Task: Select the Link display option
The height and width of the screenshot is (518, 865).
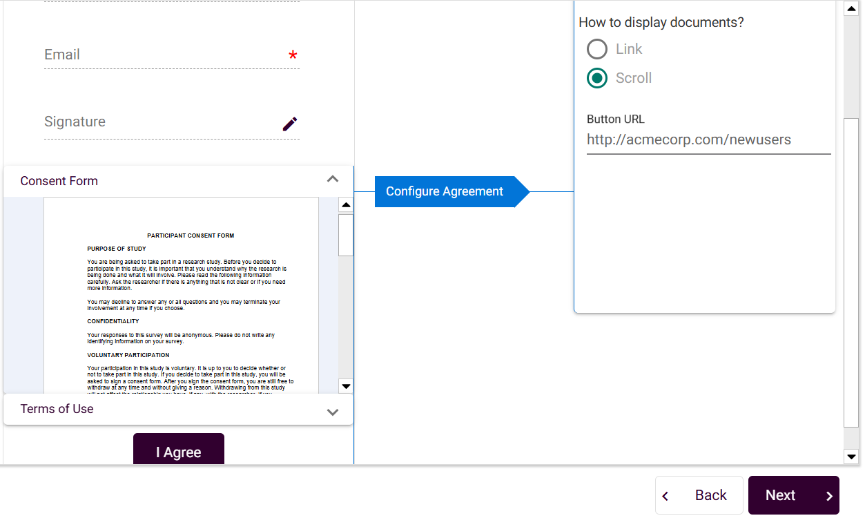Action: click(x=597, y=49)
